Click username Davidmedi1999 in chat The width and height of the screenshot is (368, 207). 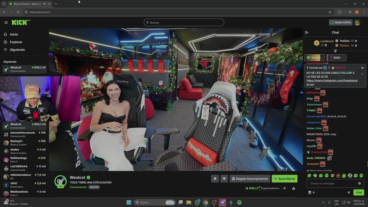pos(316,116)
